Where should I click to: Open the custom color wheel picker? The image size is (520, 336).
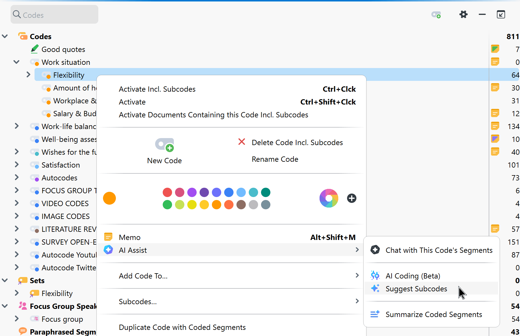coord(329,198)
